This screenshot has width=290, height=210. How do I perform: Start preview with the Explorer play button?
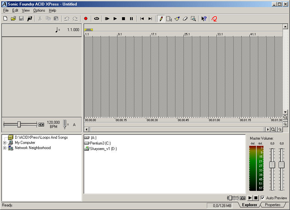click(x=250, y=198)
